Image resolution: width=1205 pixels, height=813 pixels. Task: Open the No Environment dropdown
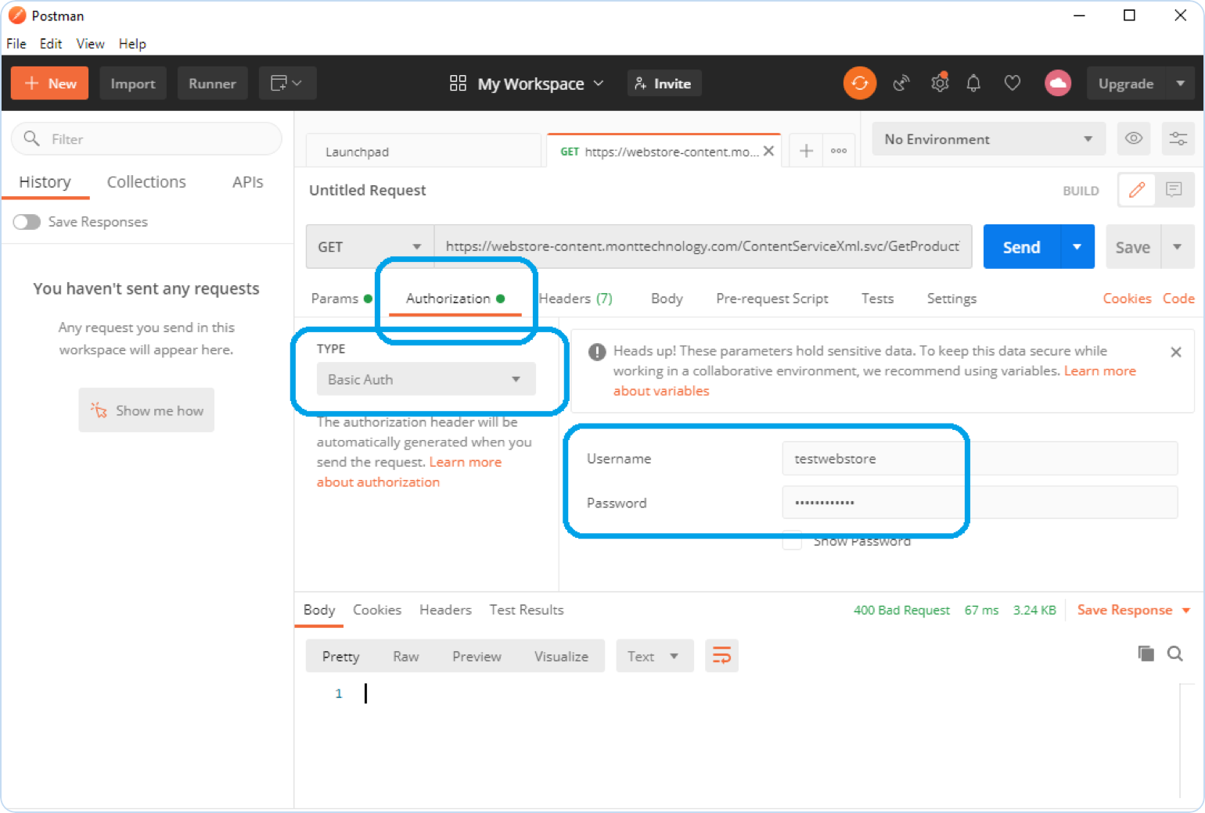[x=987, y=139]
